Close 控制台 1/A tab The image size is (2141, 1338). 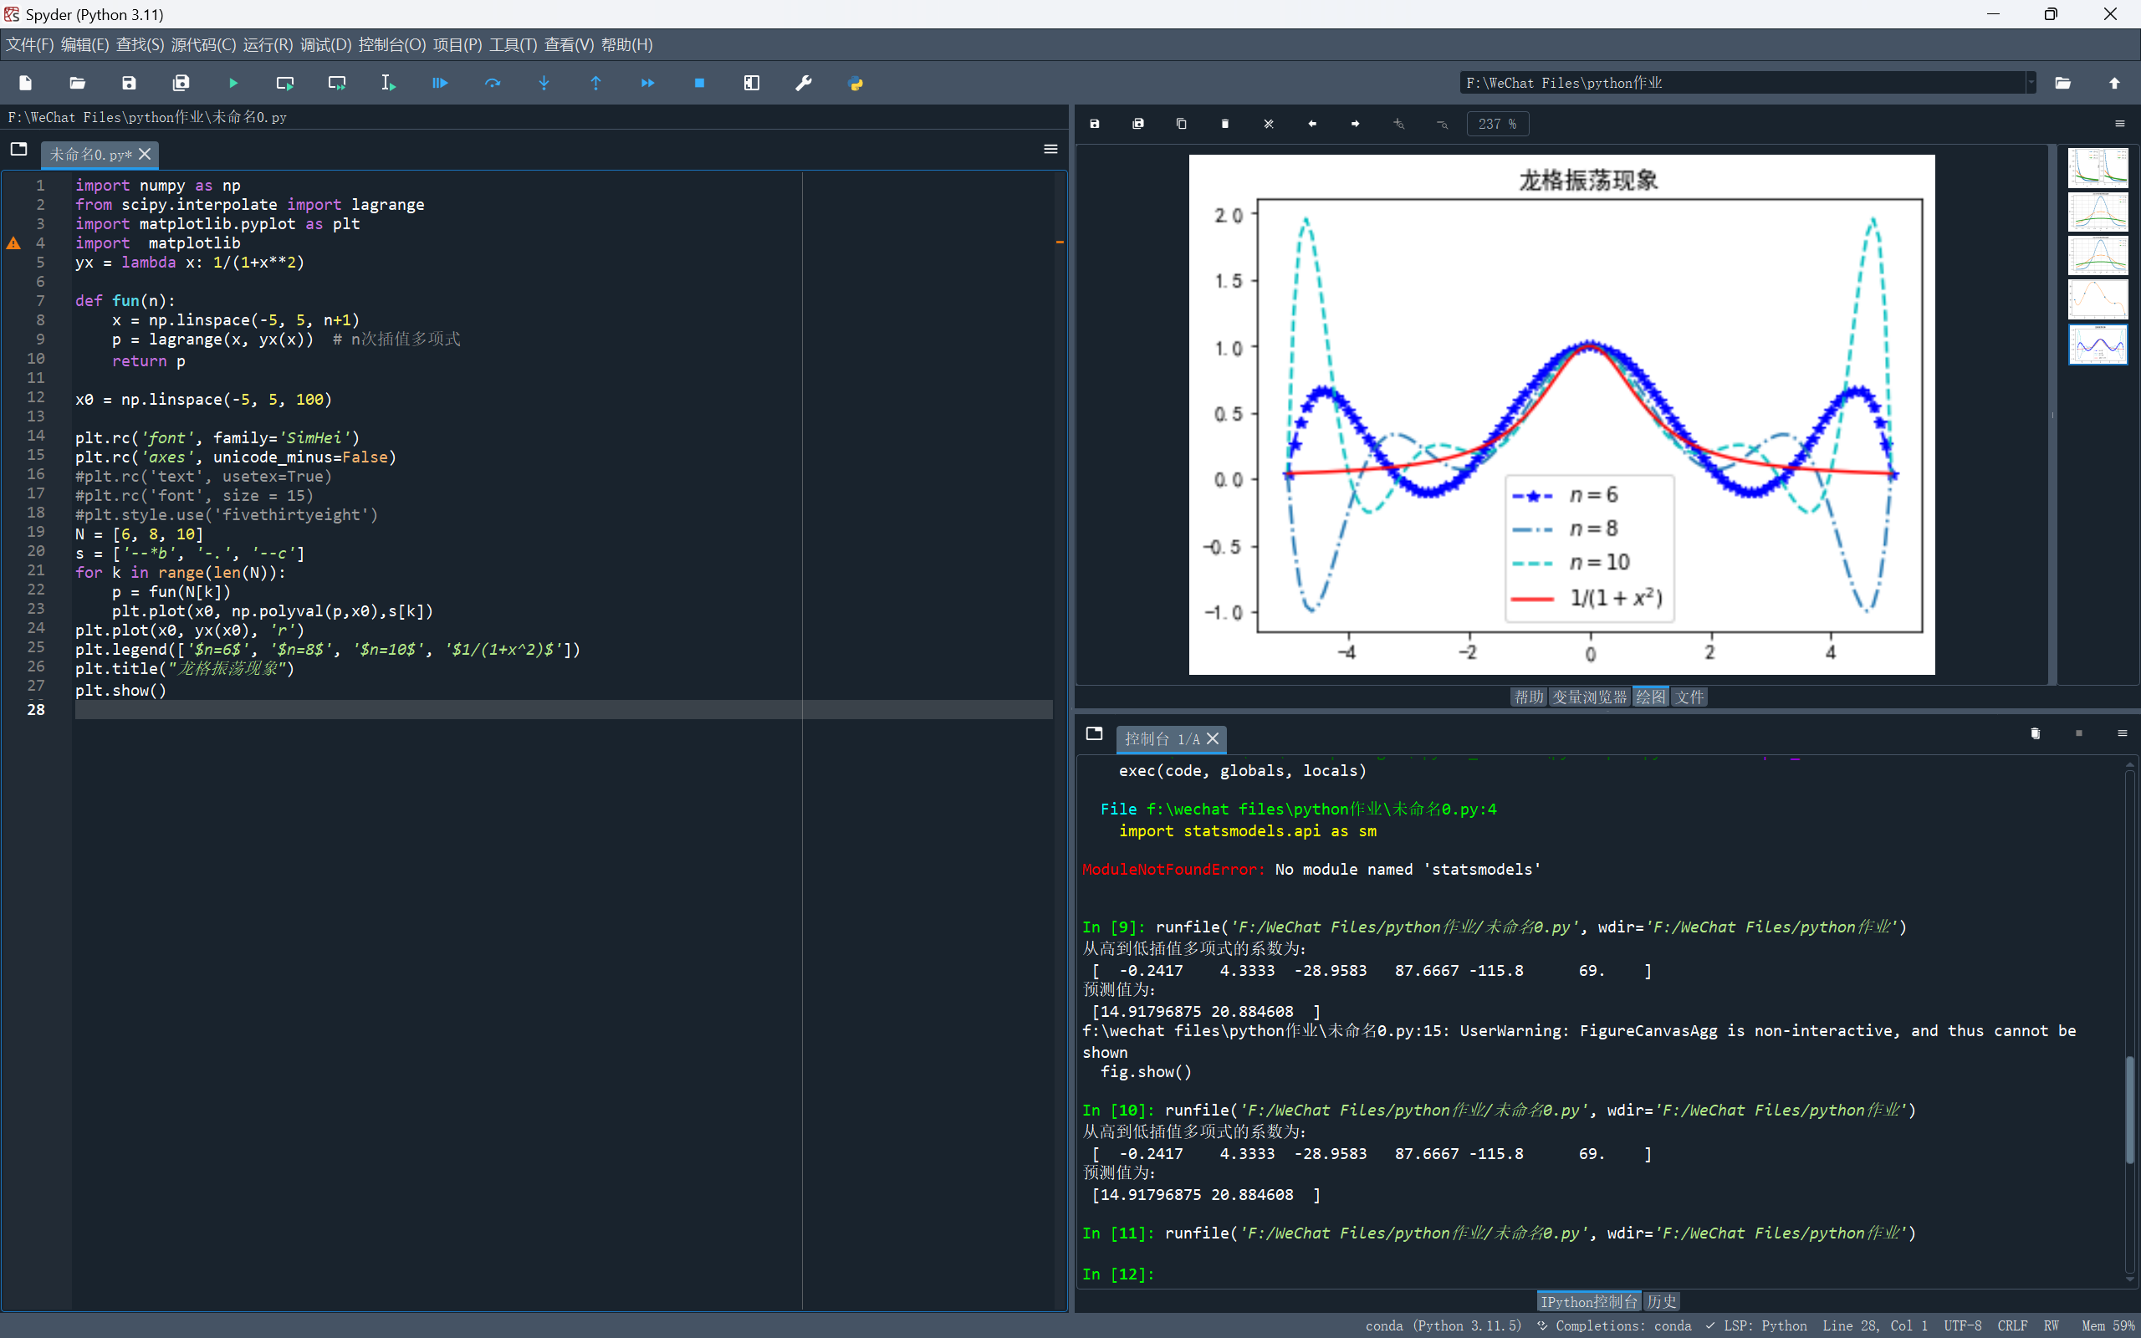pos(1213,739)
